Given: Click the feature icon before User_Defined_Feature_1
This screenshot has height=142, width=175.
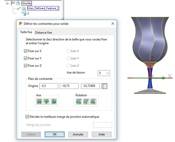Looking at the screenshot, I should coord(24,8).
